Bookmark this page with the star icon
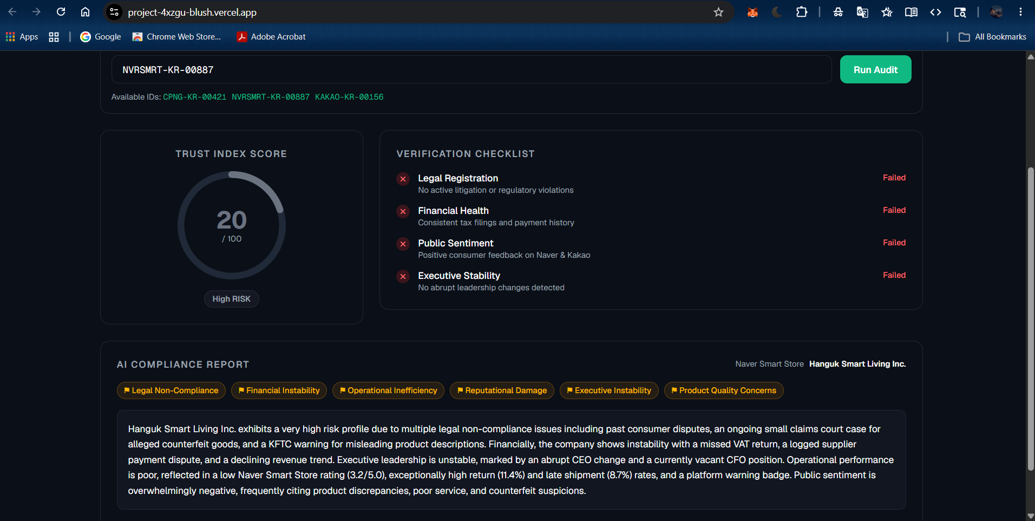The height and width of the screenshot is (521, 1035). click(718, 12)
